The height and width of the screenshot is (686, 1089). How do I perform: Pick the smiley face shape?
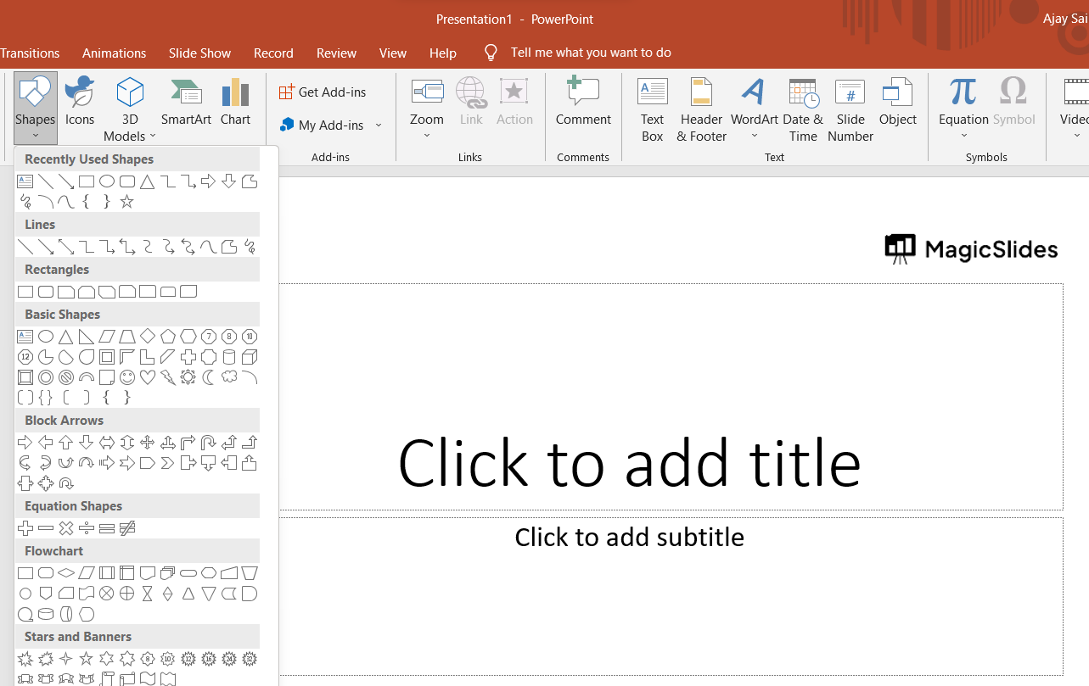[x=127, y=377]
